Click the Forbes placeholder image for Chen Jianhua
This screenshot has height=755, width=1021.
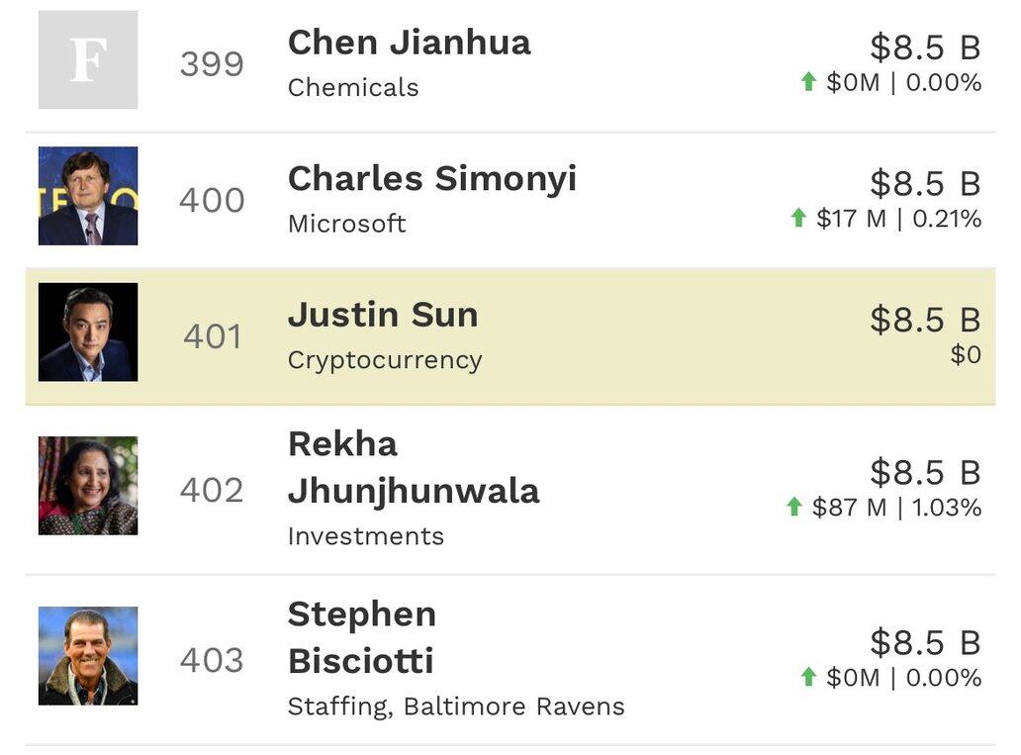[88, 59]
